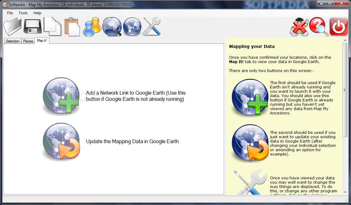Switch to the Selection tab

[x=12, y=41]
